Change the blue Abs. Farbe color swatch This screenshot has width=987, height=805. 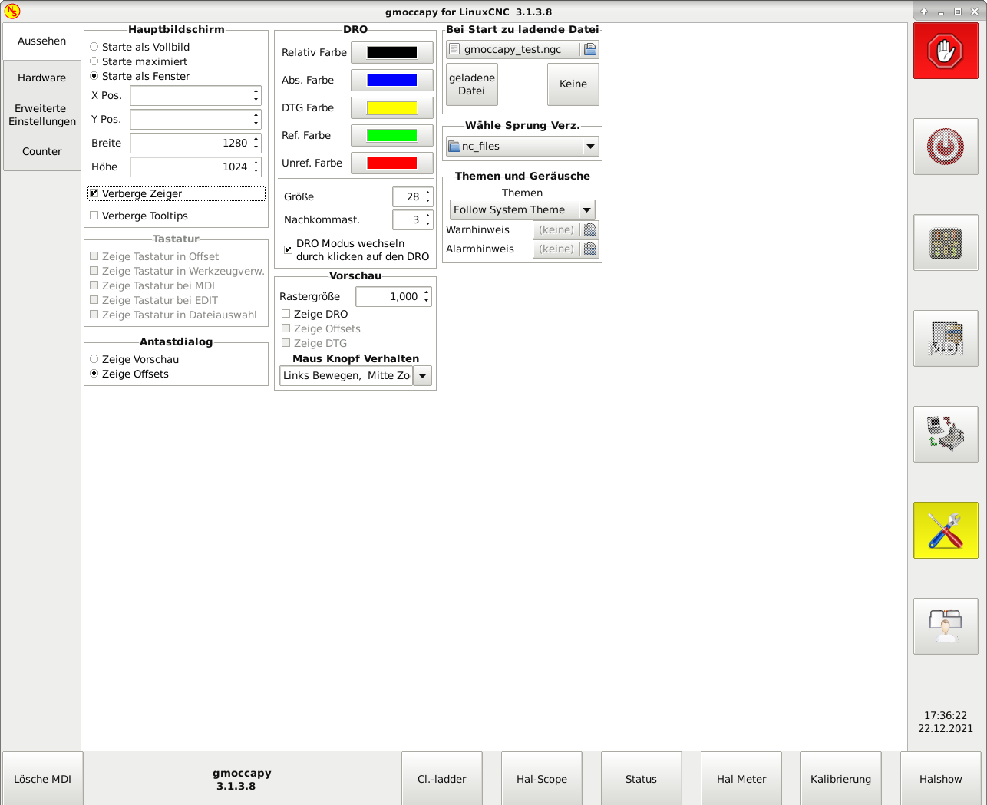(391, 80)
